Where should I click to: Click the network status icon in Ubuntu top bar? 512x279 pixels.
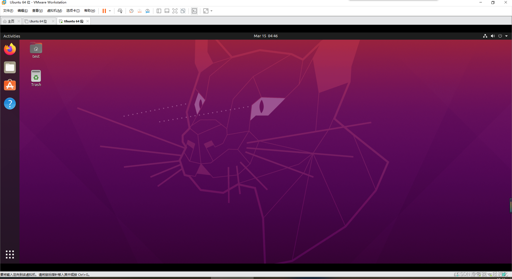click(x=485, y=36)
